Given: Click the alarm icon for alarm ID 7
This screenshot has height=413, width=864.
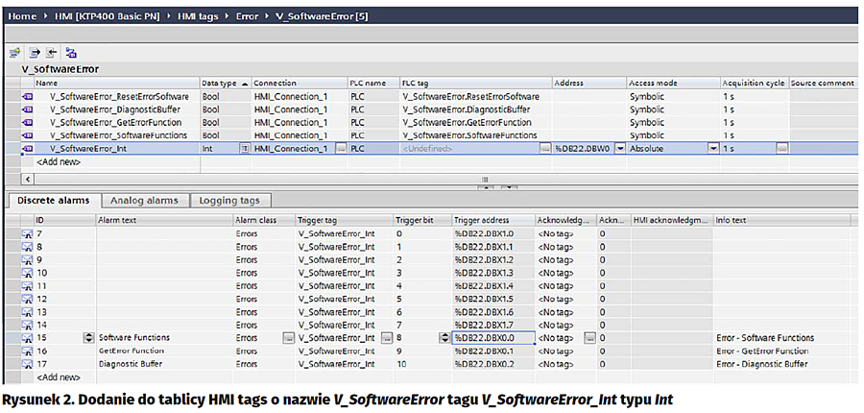Looking at the screenshot, I should 27,234.
